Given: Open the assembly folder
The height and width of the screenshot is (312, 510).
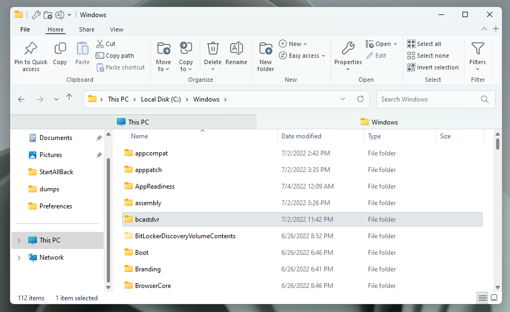Looking at the screenshot, I should point(148,203).
